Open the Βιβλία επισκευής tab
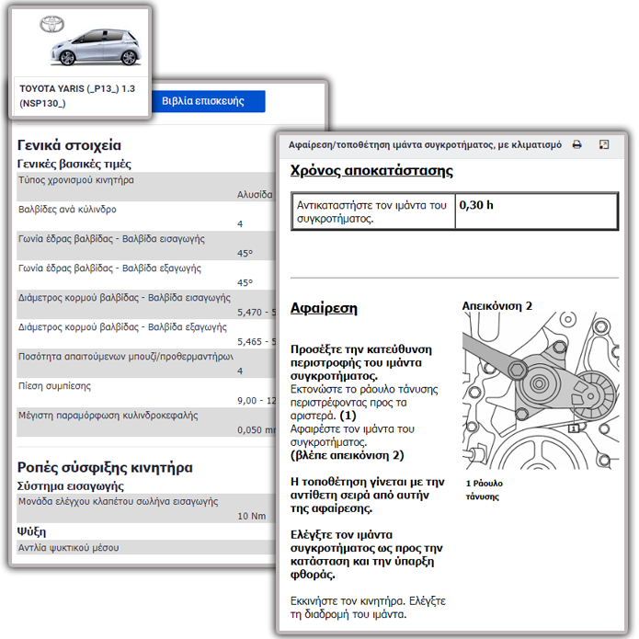The width and height of the screenshot is (639, 639). tap(208, 101)
